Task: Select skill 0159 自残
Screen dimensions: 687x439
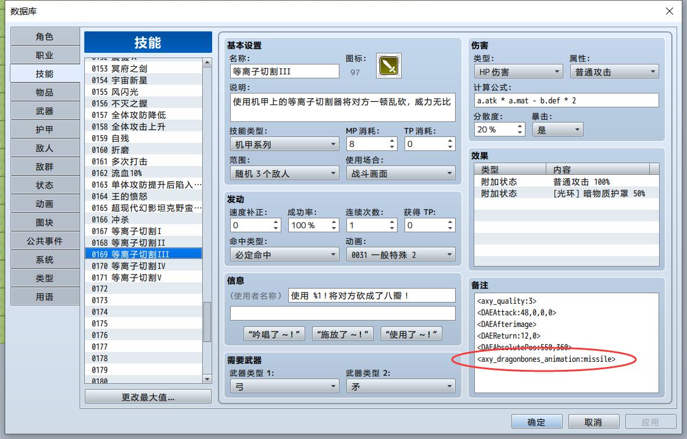Action: [144, 138]
